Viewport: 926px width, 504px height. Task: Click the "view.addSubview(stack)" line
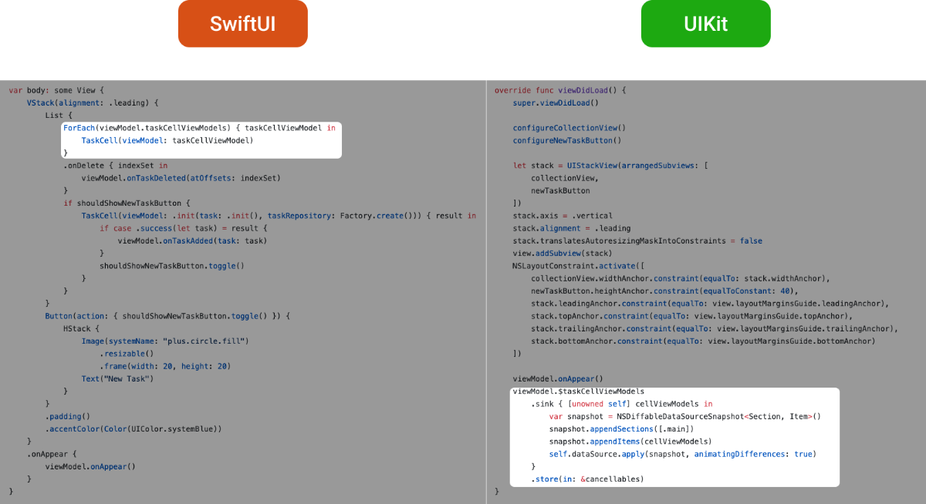coord(563,253)
